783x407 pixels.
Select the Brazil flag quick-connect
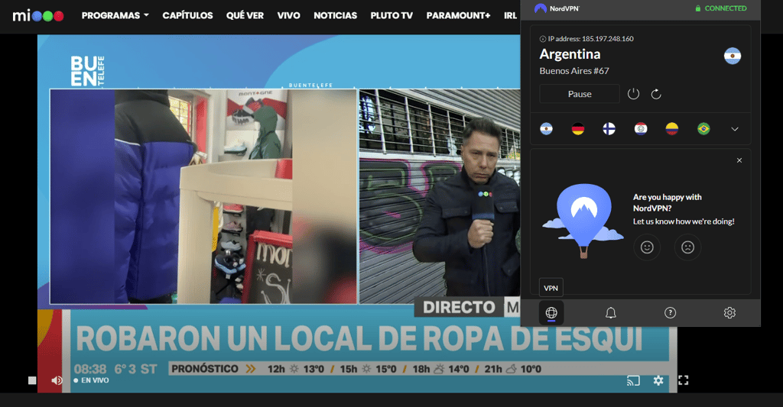coord(703,129)
